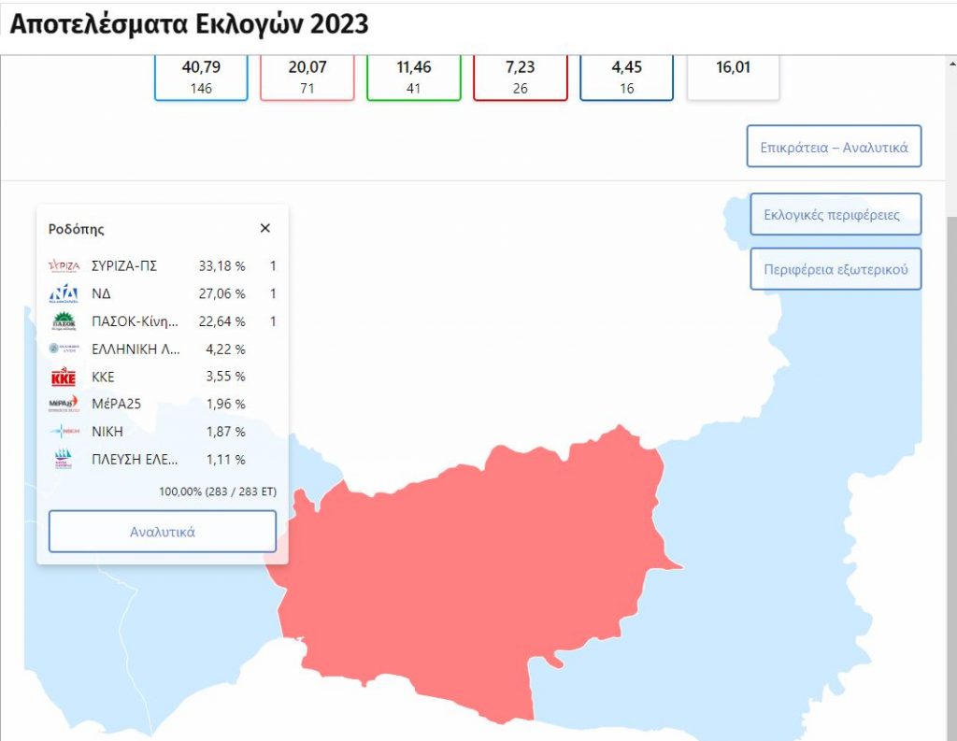This screenshot has height=741, width=957.
Task: Switch to Εκλογικές περιφέρειες view
Action: click(836, 215)
